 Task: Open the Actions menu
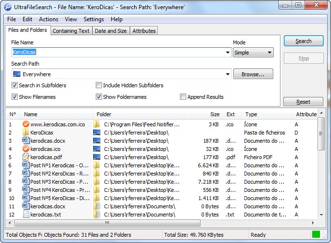tap(49, 19)
